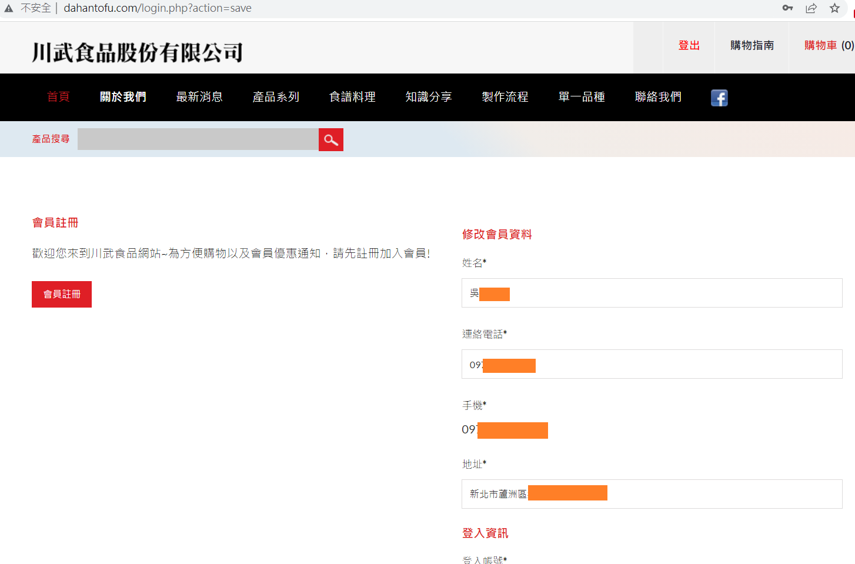Click the 地址 address input field
Image resolution: width=855 pixels, height=564 pixels.
(652, 494)
